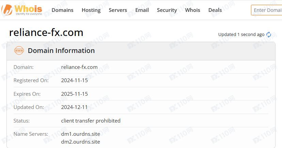Viewport: 282px width, 148px height.
Task: Click the Domain Information section header
Action: [61, 51]
